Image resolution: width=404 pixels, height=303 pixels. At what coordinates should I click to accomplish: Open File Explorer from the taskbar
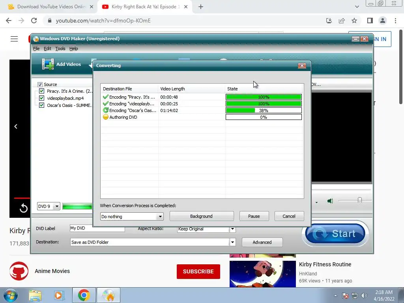coord(35,296)
